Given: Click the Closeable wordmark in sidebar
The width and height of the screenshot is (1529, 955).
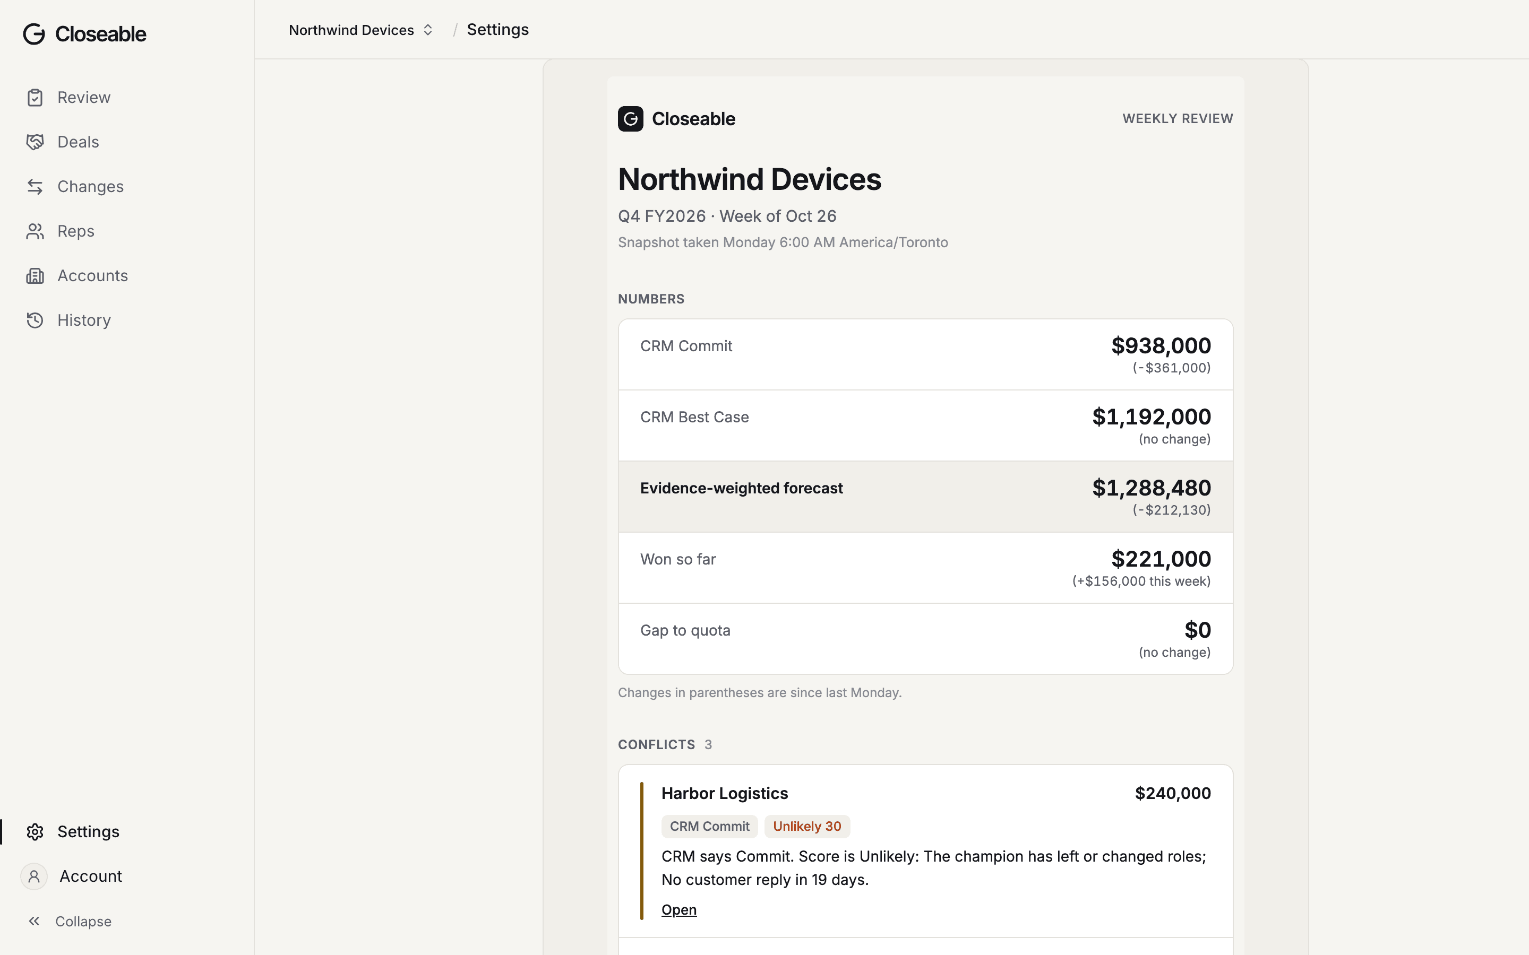Looking at the screenshot, I should (100, 34).
